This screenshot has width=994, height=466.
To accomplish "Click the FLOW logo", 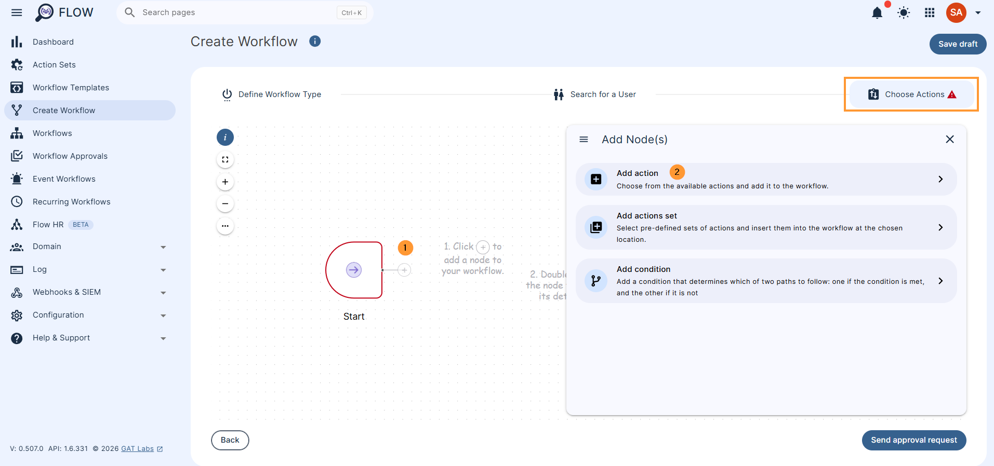I will [64, 12].
